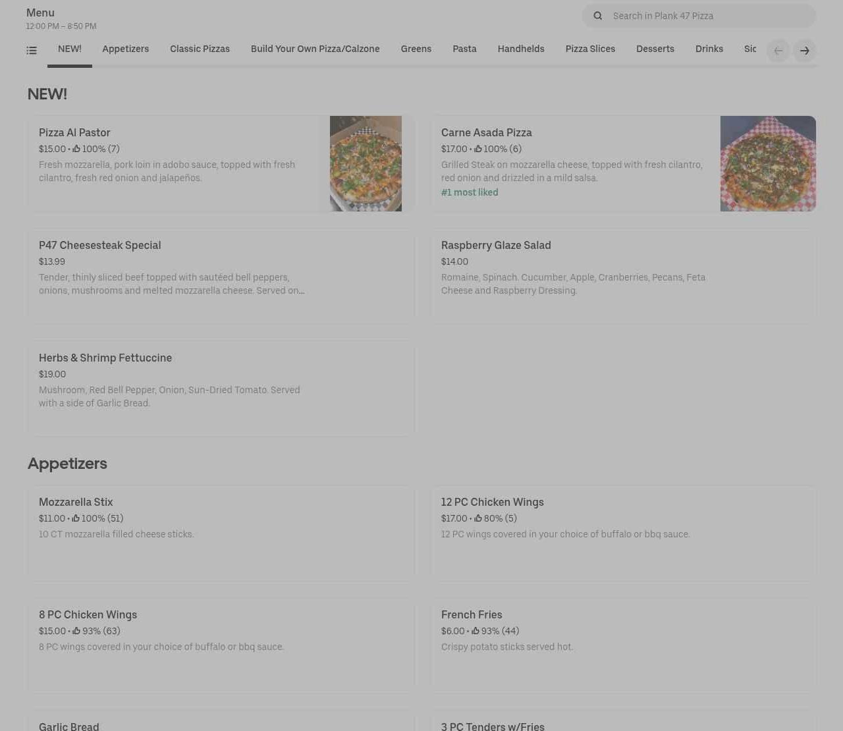Open the 12 PC Chicken Wings item
Screen dimensions: 843x731
(x=623, y=533)
